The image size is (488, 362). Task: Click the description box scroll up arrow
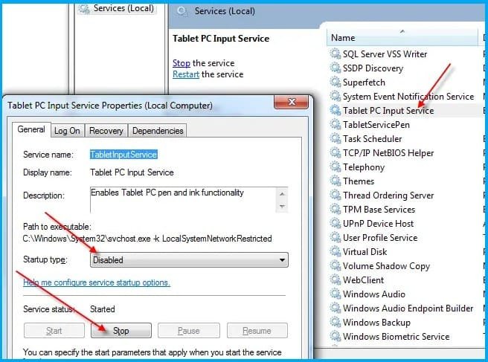(x=282, y=194)
